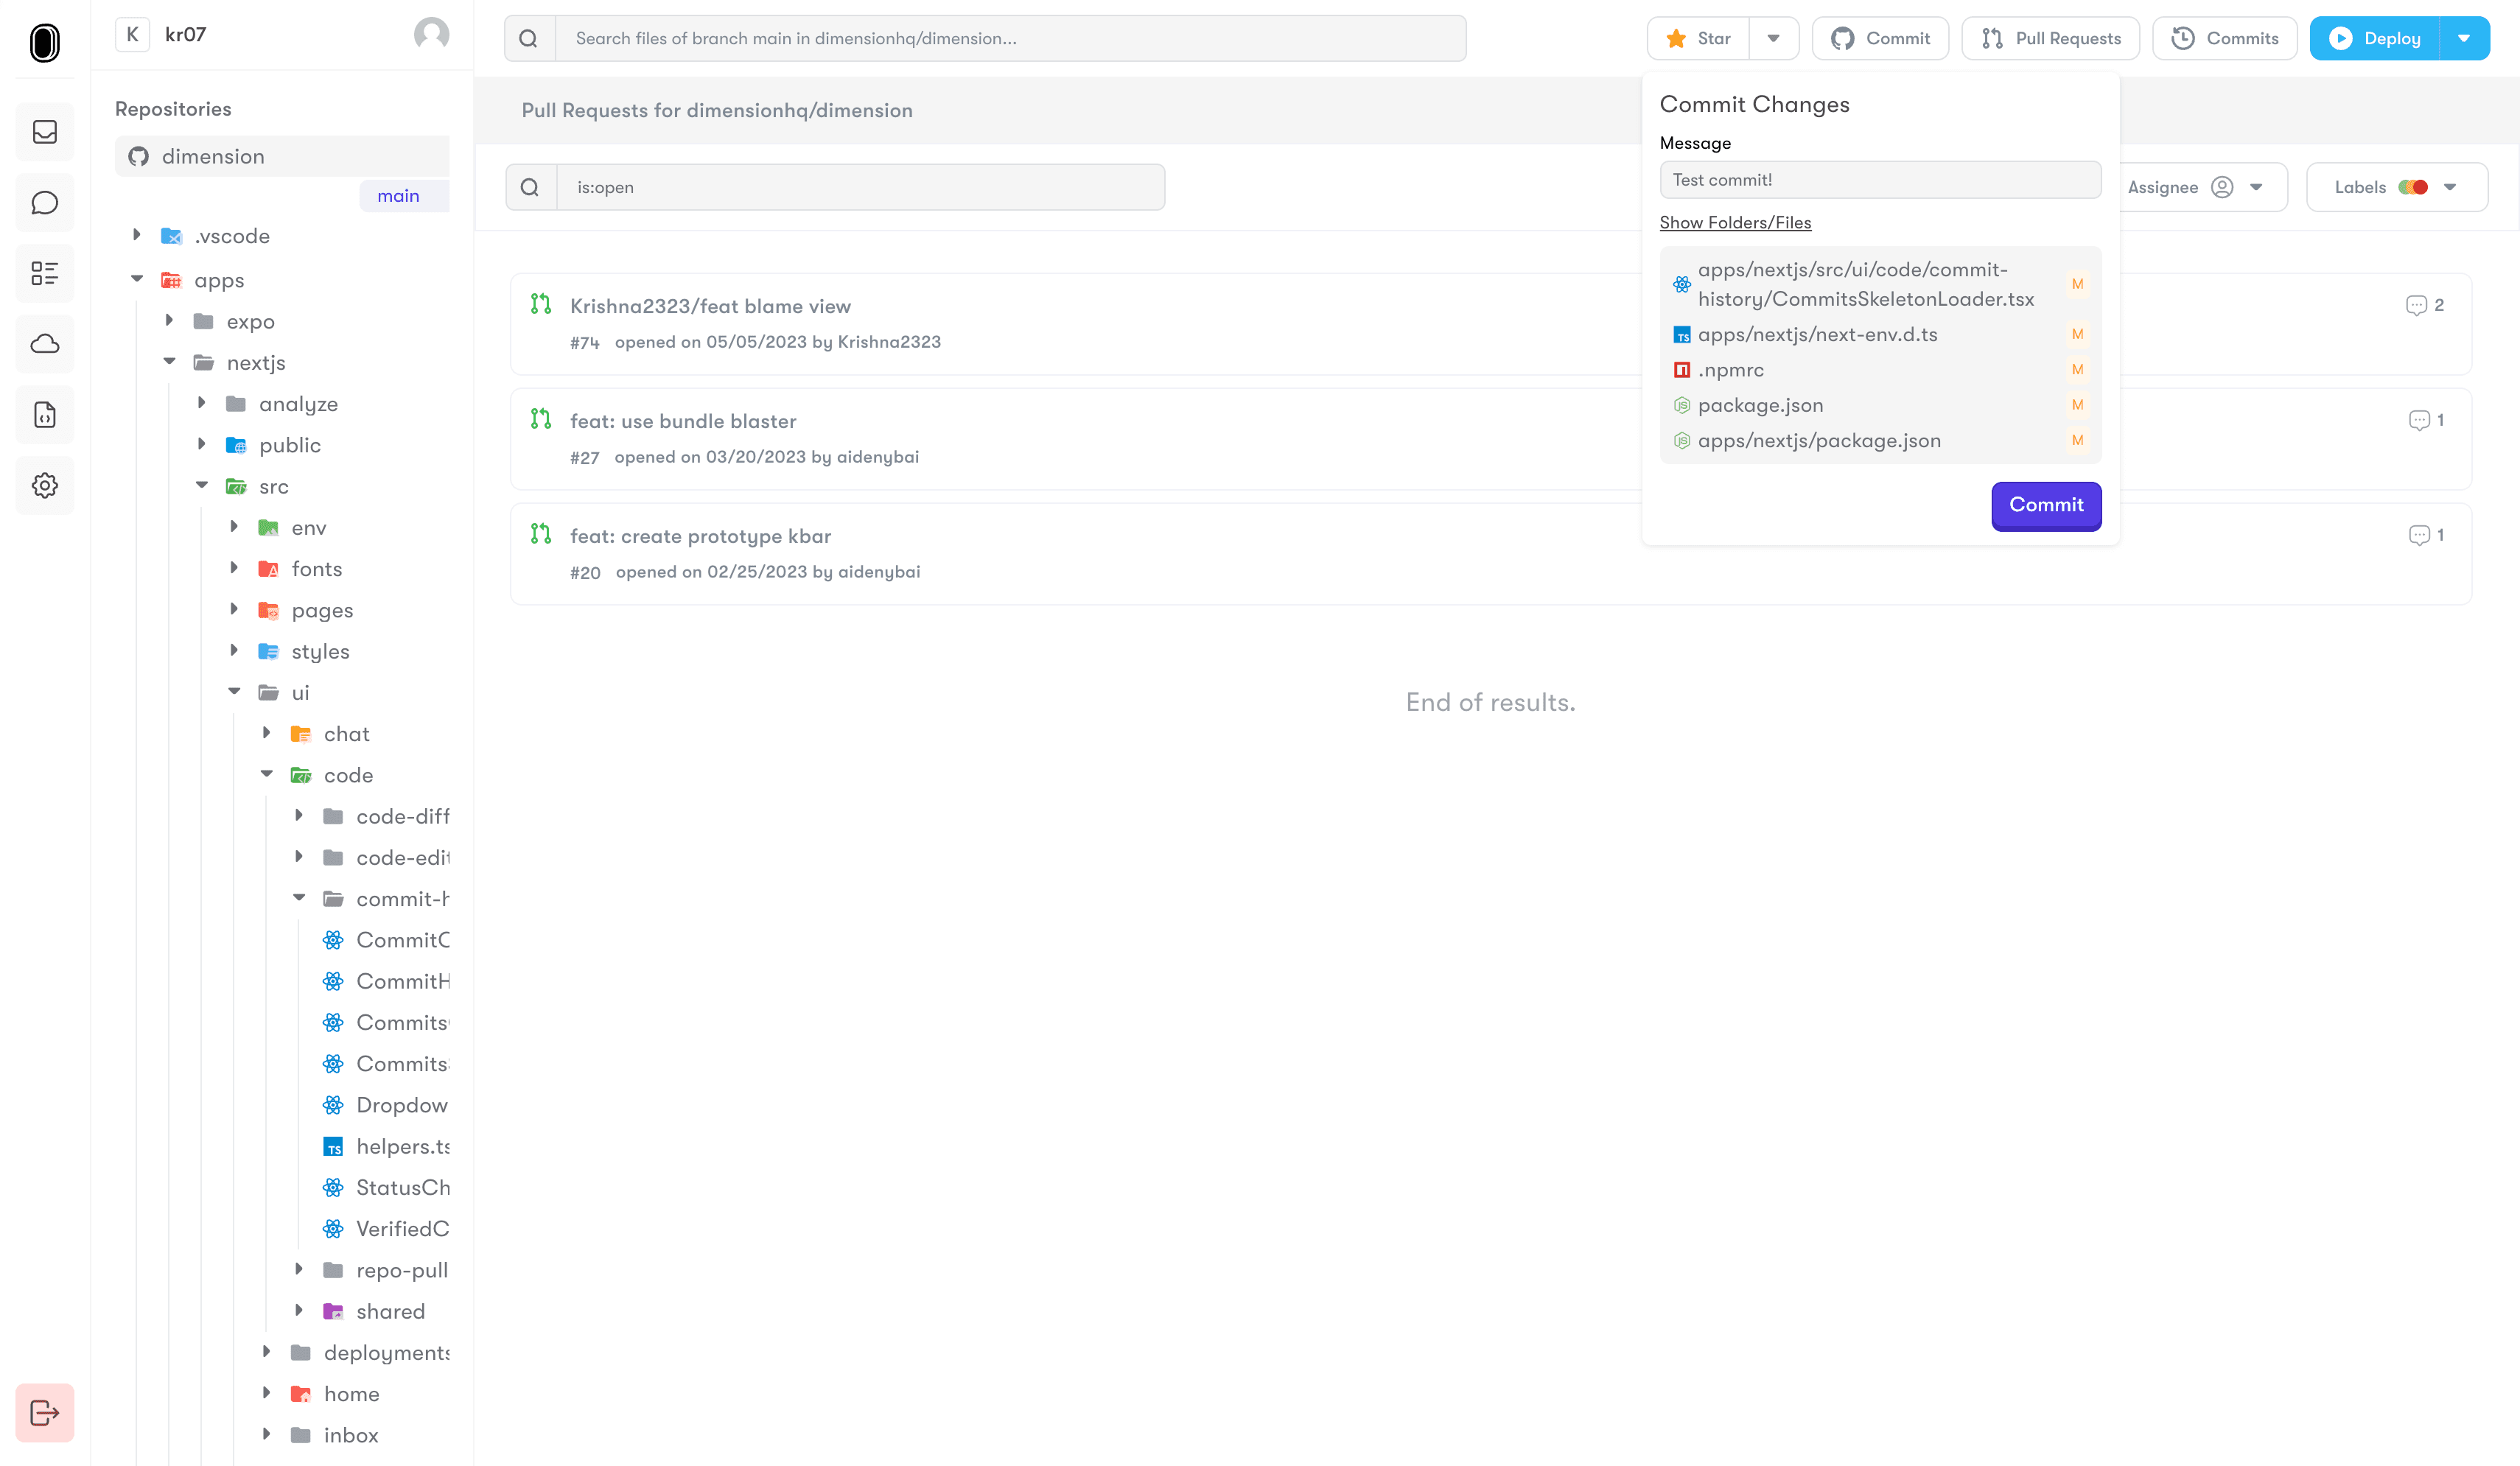The image size is (2520, 1466).
Task: Click the K workspace badge
Action: 132,34
